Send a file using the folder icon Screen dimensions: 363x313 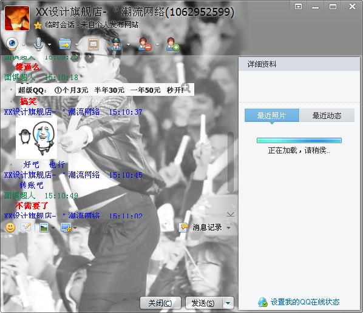pyautogui.click(x=65, y=44)
